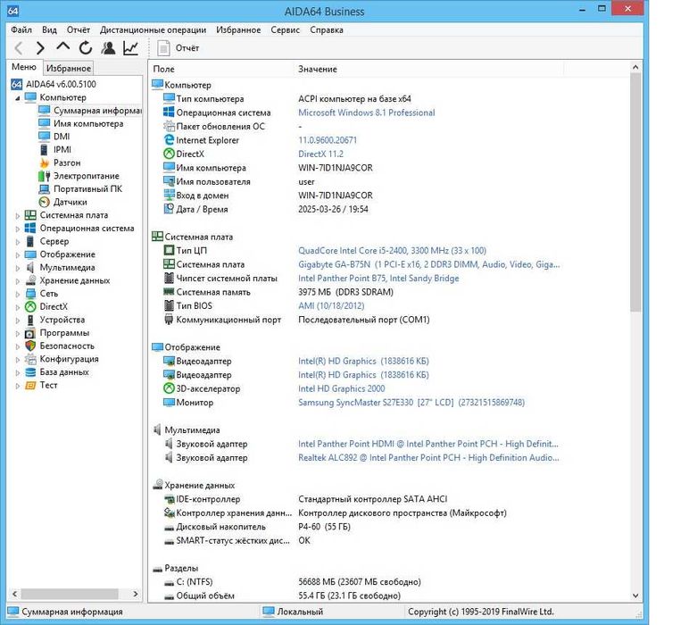Click the Портативный ПК laptop icon
697x625 pixels.
click(44, 189)
